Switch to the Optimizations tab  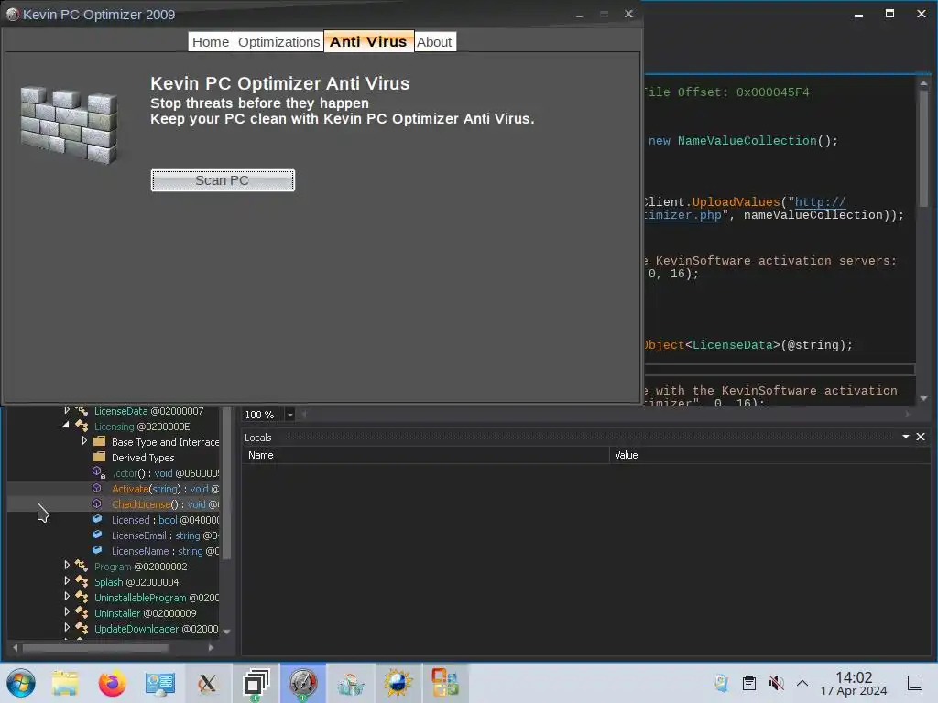(278, 42)
